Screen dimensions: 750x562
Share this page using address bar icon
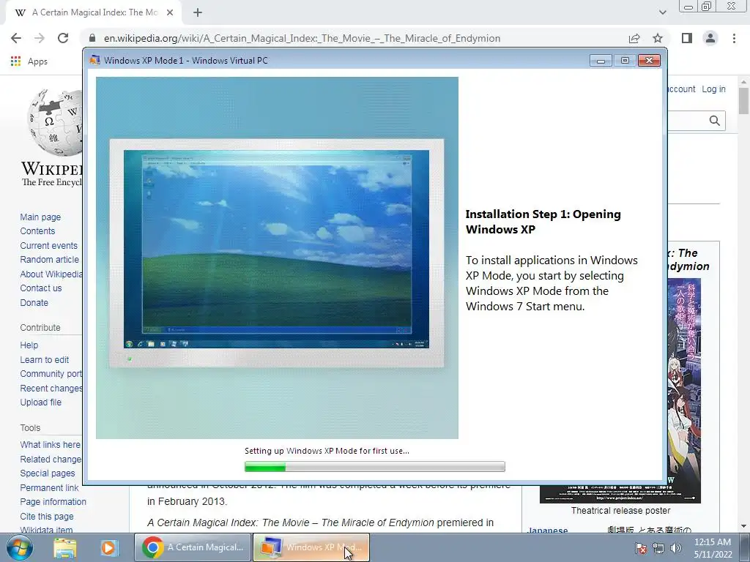(x=634, y=38)
